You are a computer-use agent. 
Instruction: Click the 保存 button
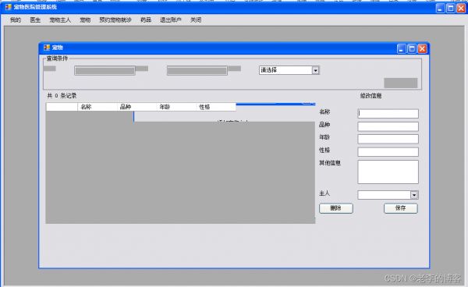click(401, 208)
